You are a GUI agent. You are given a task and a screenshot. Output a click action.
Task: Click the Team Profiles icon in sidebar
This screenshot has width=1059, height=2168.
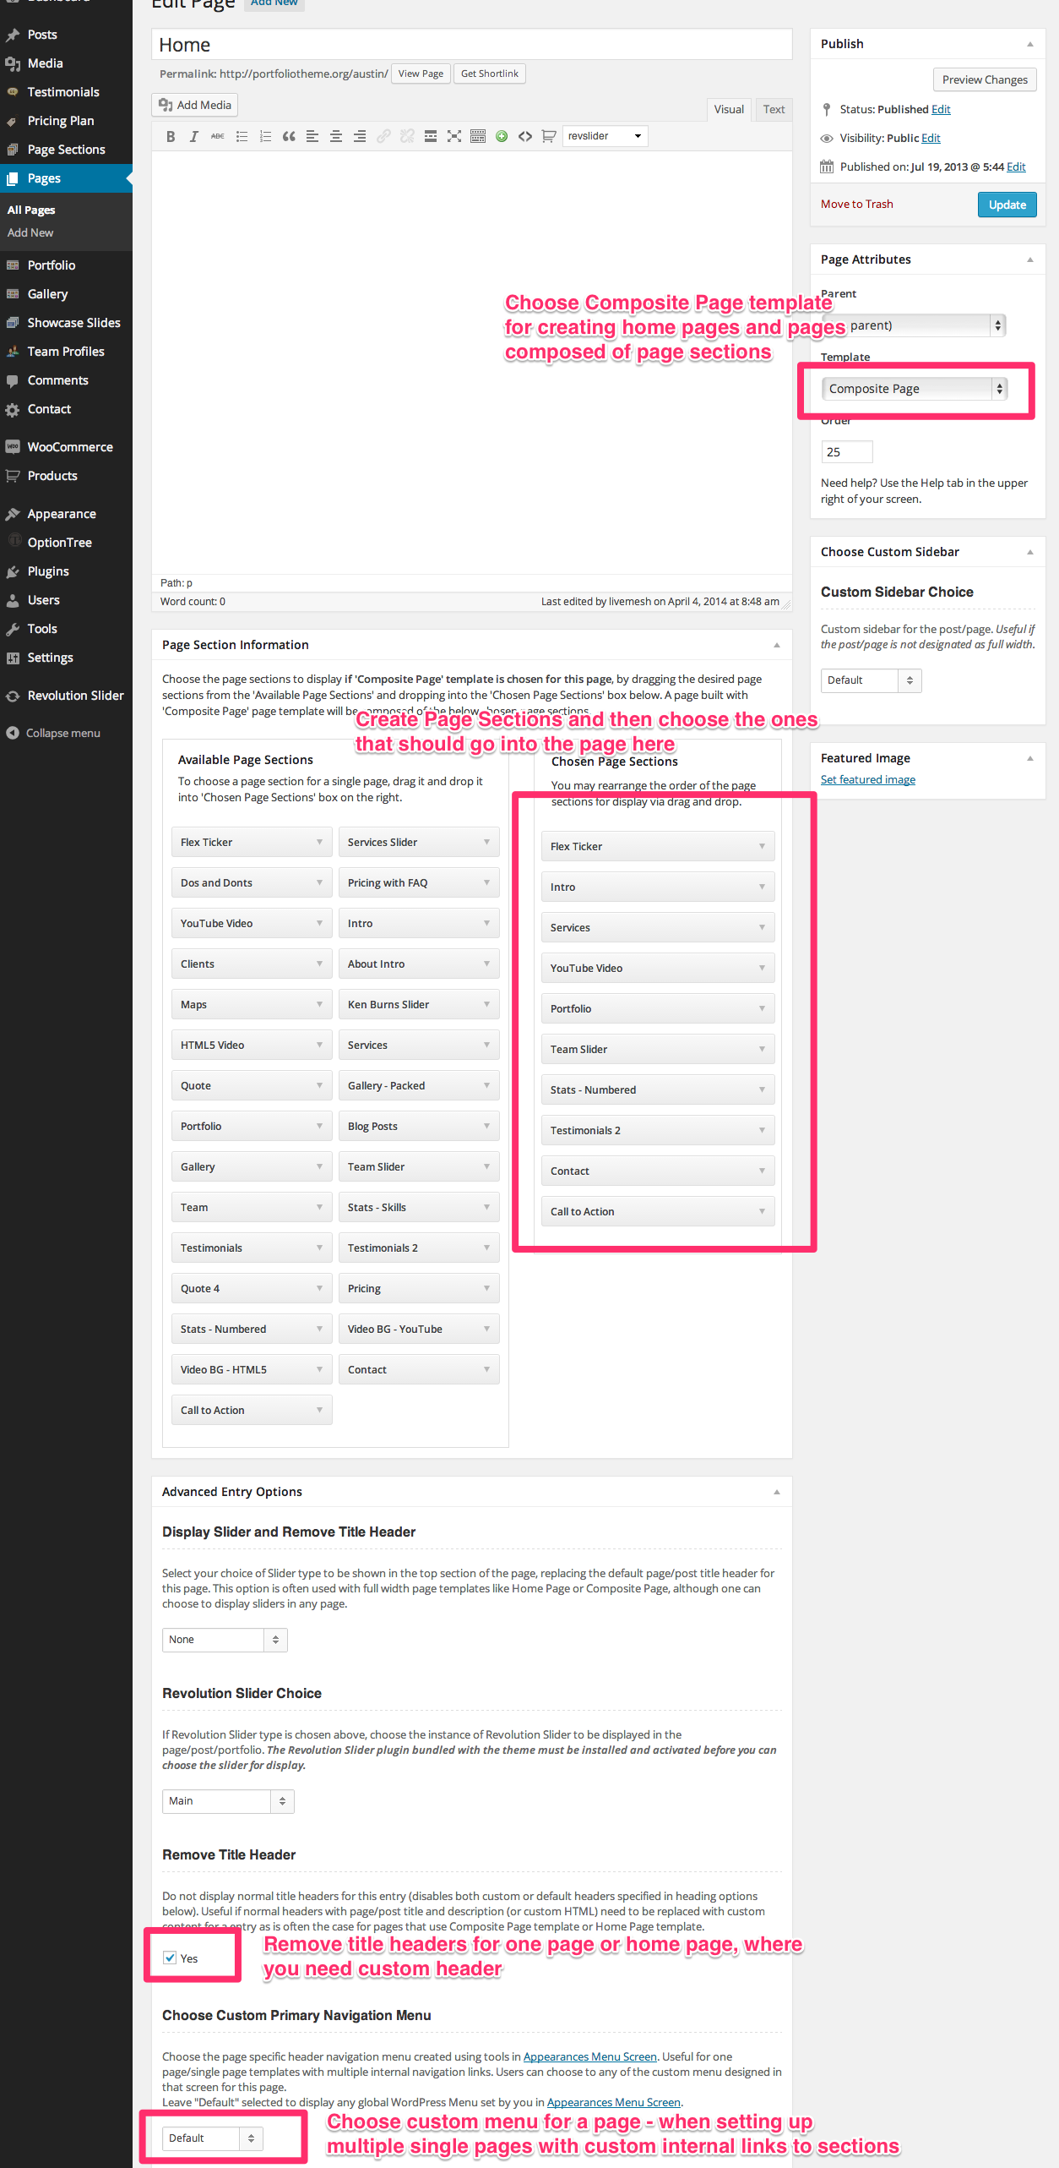tap(13, 352)
